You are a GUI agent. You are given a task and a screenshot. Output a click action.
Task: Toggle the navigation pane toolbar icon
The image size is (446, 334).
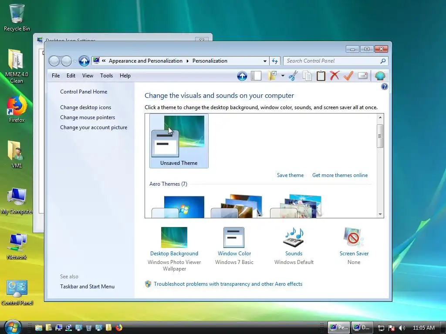256,76
